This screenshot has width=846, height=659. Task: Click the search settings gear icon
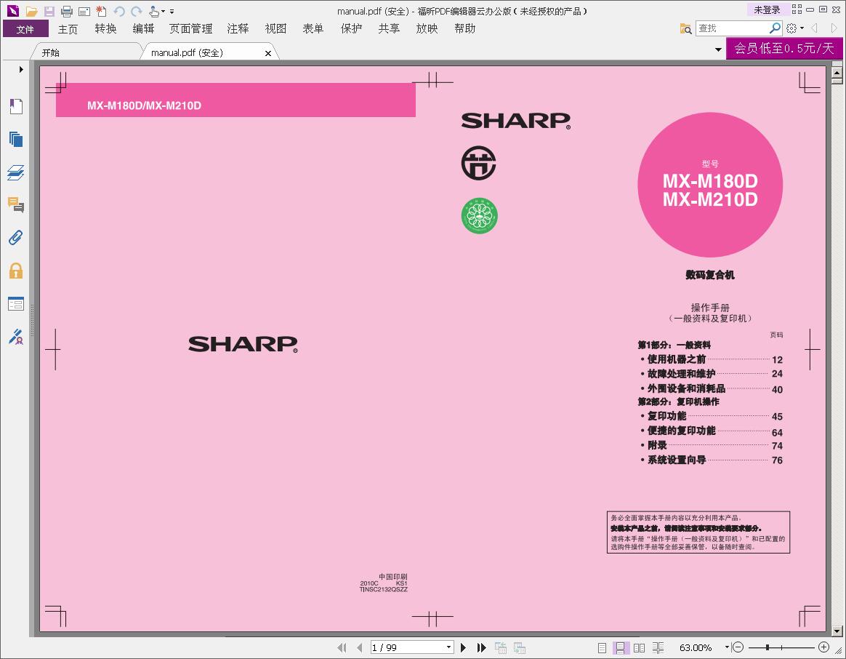coord(791,28)
